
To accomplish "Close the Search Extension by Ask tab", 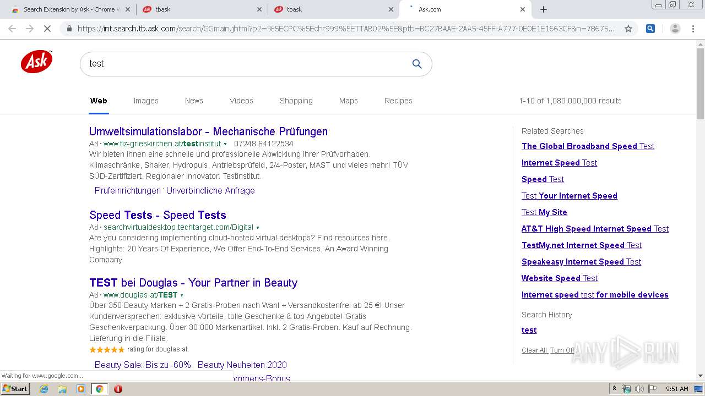I will [x=128, y=9].
